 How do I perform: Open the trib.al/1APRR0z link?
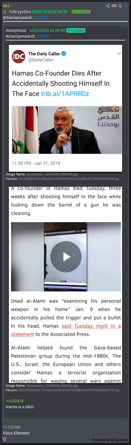coord(65,94)
